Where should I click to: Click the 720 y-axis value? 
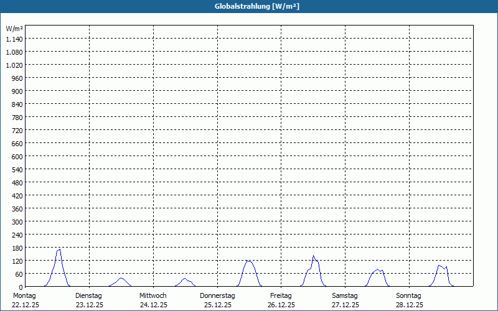[x=17, y=131]
